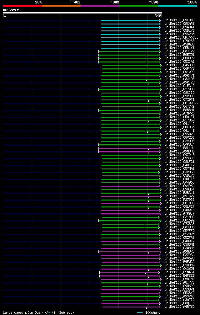The height and width of the screenshot is (315, 200).
Task: Select label UniRef100_Q8LBS5
Action: (x=179, y=127)
